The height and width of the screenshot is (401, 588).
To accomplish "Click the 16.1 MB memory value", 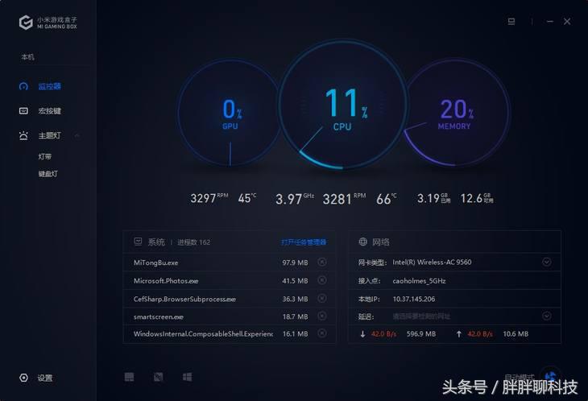I will click(x=295, y=334).
